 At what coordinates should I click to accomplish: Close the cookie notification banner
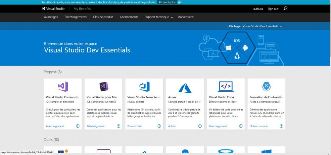point(179,2)
